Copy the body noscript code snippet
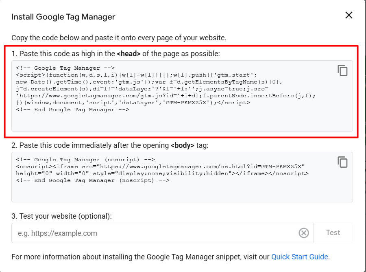 click(x=342, y=162)
